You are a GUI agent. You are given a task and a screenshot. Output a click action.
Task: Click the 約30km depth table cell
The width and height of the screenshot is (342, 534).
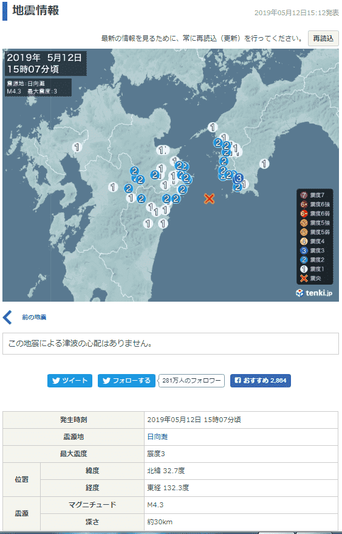click(241, 522)
